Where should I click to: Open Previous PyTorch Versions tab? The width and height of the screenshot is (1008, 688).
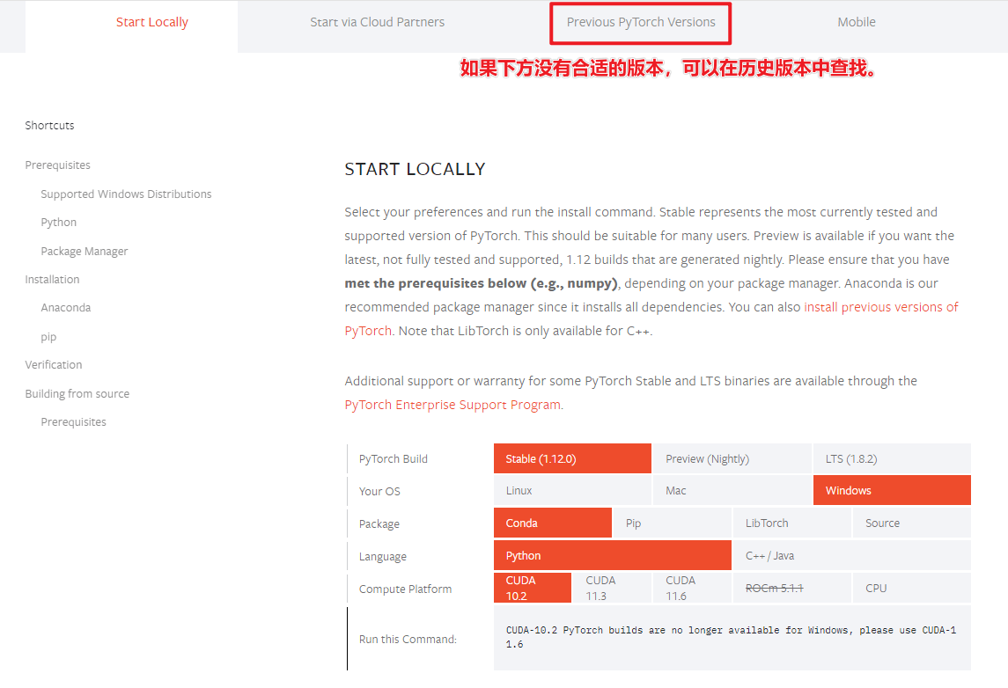pyautogui.click(x=640, y=23)
